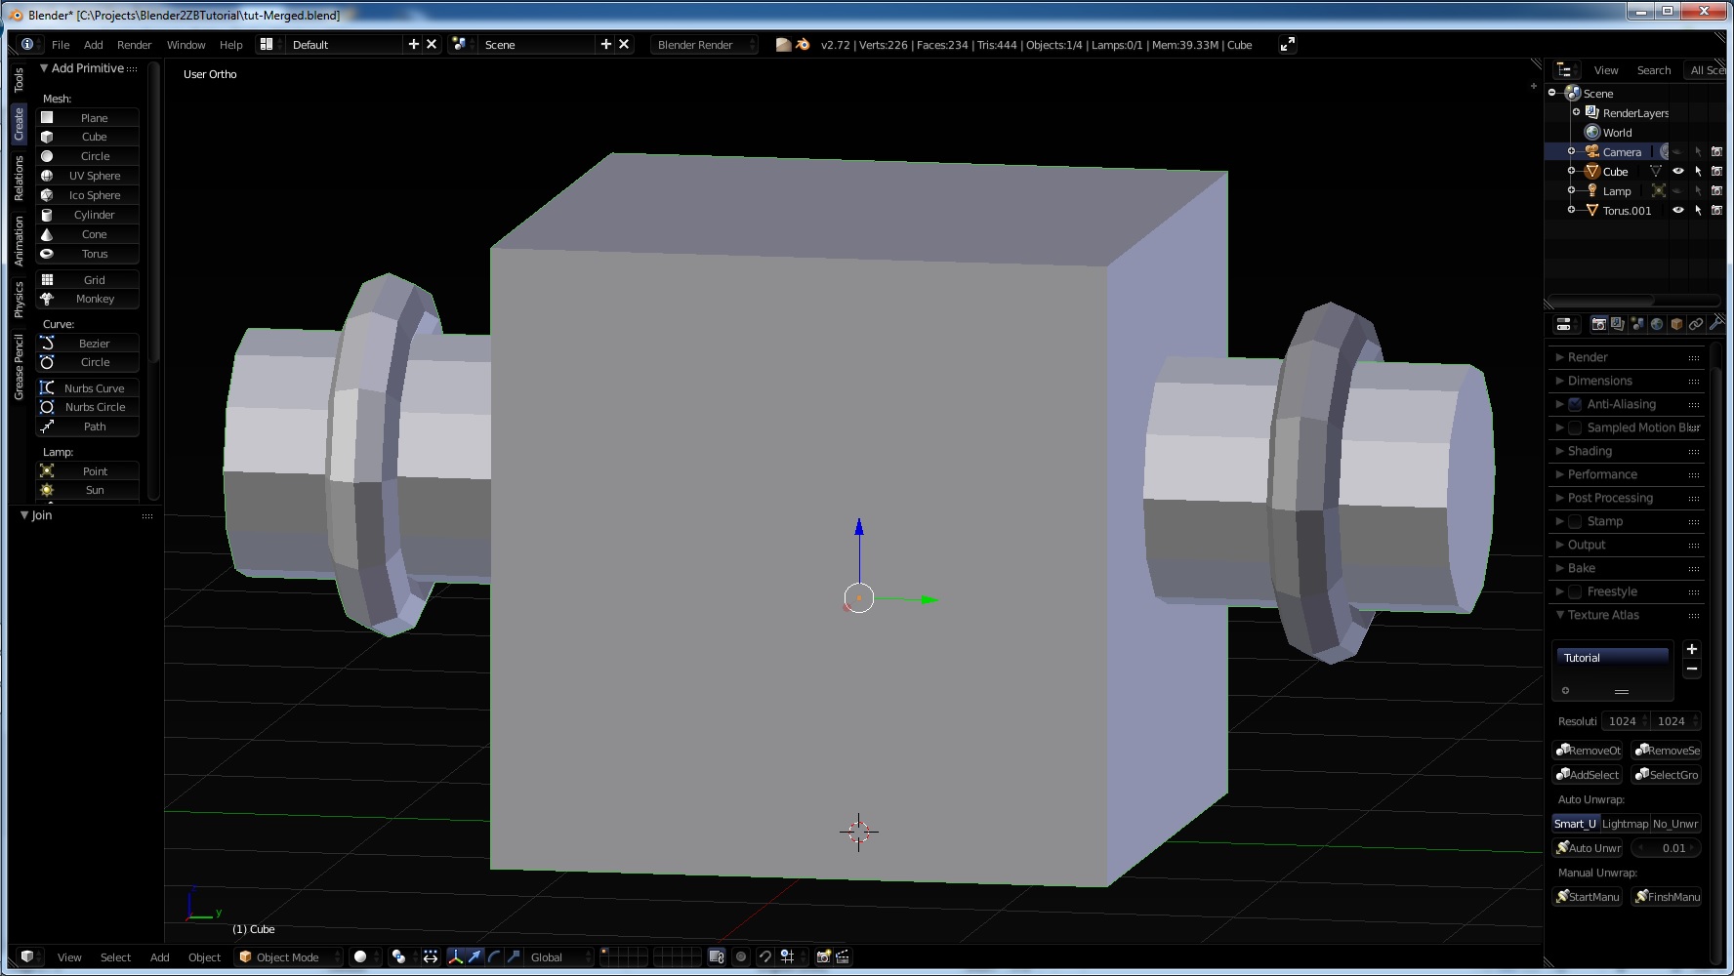1734x976 pixels.
Task: Select the rotate manipulator arc icon
Action: pos(494,956)
